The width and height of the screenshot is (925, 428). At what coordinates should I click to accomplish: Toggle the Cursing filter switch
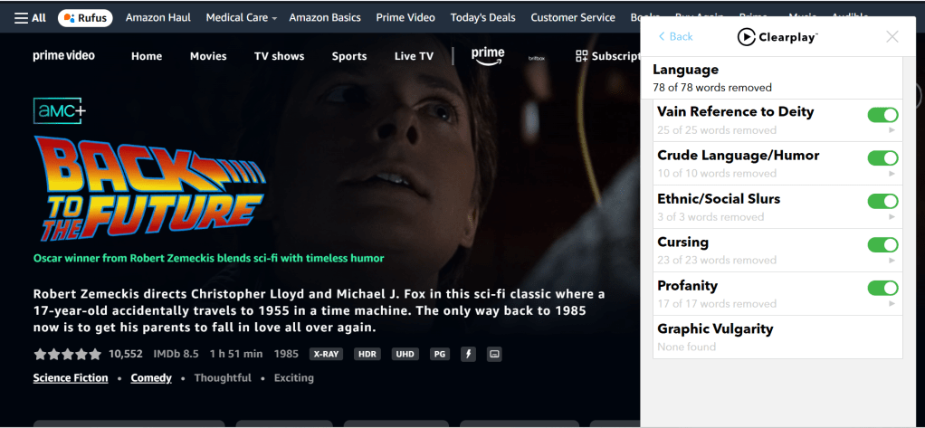coord(882,244)
